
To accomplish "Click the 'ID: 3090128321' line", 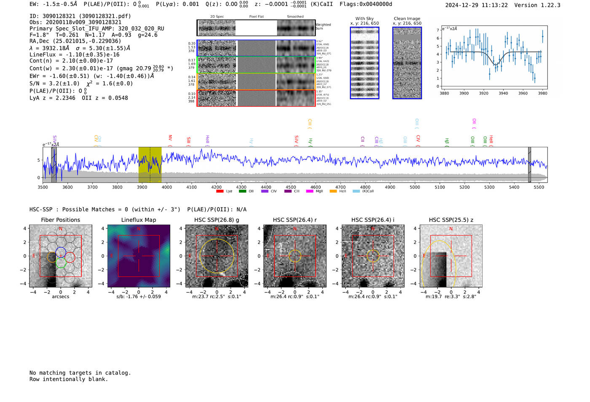I will click(x=80, y=16).
